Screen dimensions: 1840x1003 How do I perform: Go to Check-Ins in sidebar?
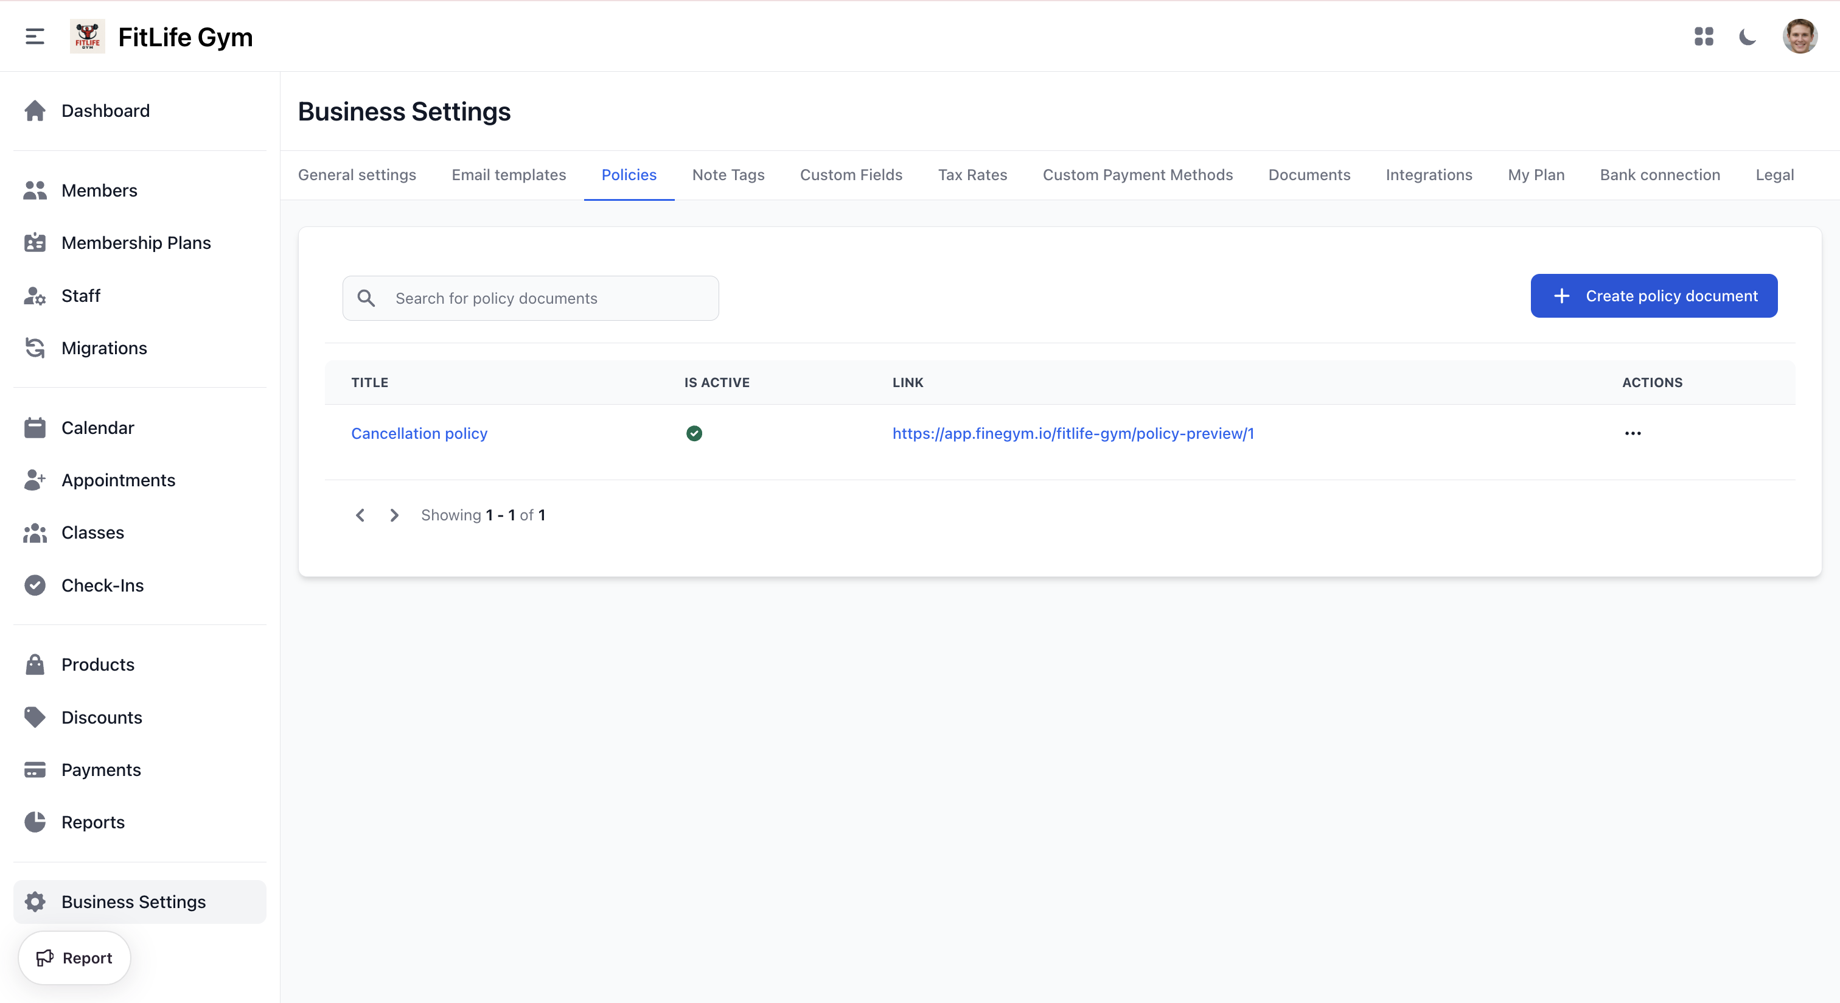(102, 585)
